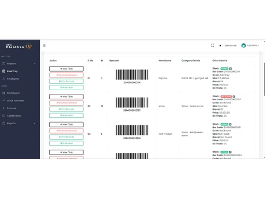This screenshot has height=199, width=265.
Task: Expand the Masters menu chevron
Action: 34,64
